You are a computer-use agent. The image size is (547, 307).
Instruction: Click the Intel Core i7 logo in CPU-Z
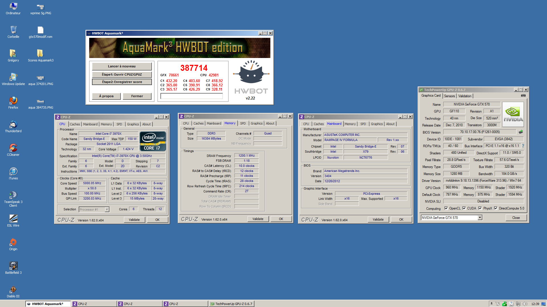coord(153,141)
